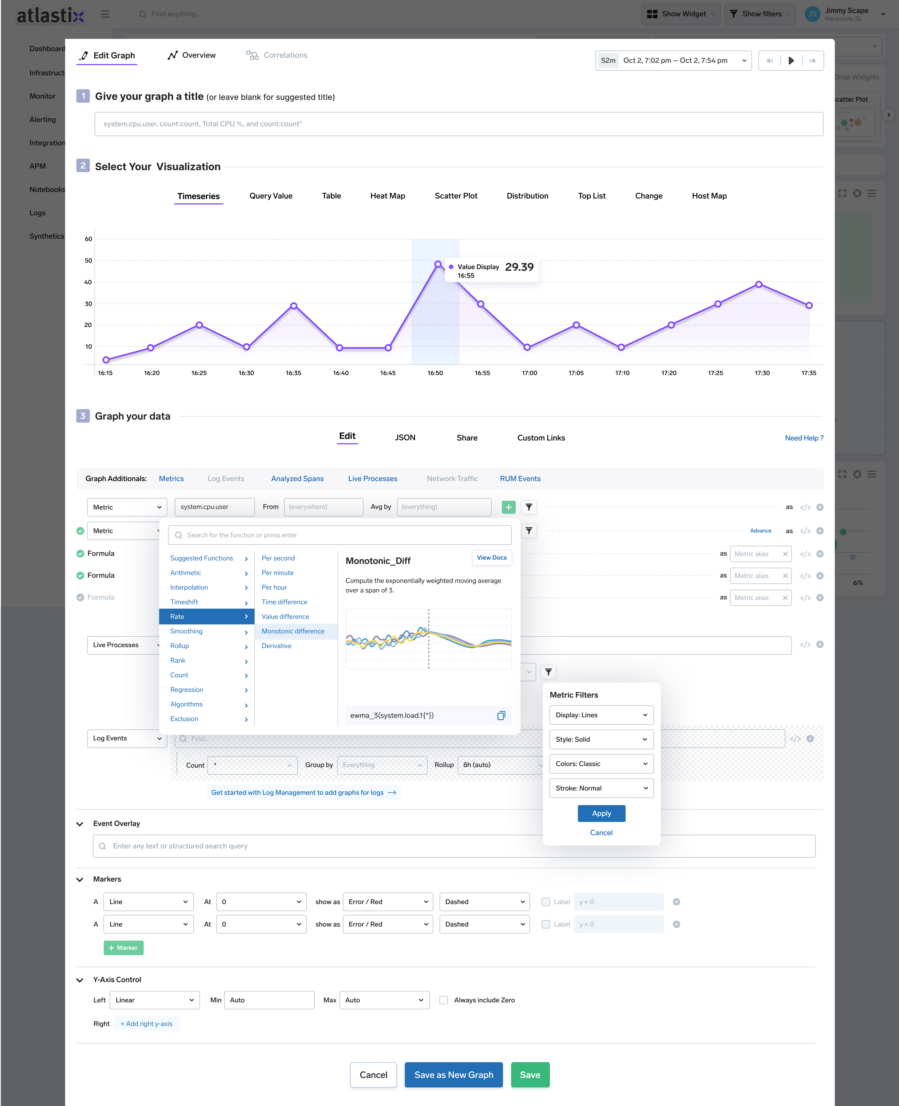Check the first marker Label checkbox
Viewport: 899px width, 1106px height.
(x=545, y=902)
